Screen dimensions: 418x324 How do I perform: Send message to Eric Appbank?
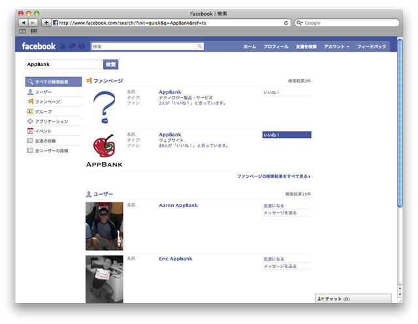click(280, 266)
